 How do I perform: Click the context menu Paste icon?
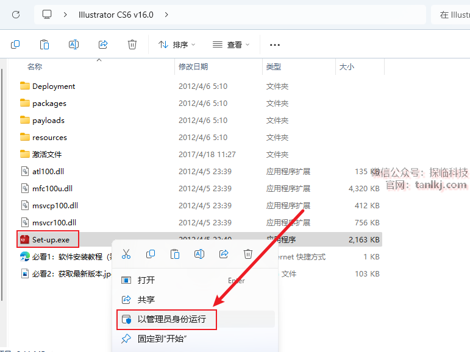coord(175,254)
